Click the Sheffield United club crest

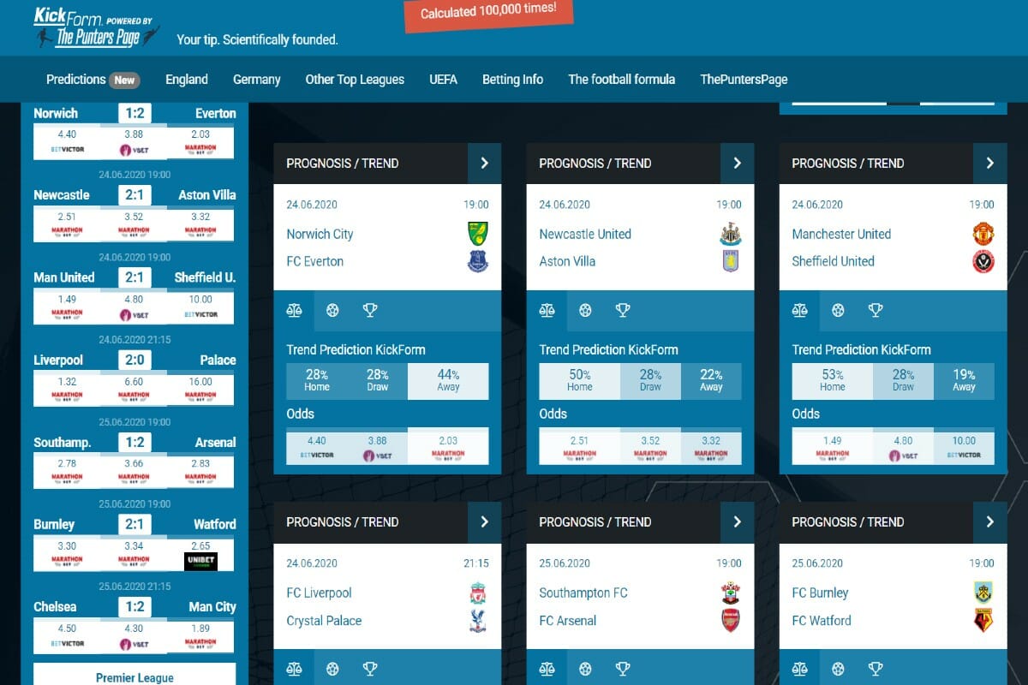[983, 261]
